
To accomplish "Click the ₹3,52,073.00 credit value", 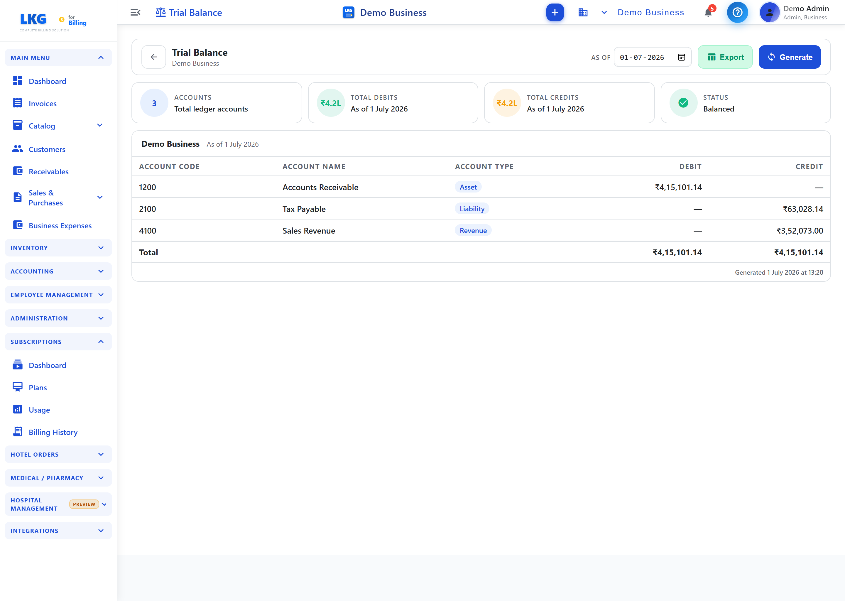I will point(800,231).
